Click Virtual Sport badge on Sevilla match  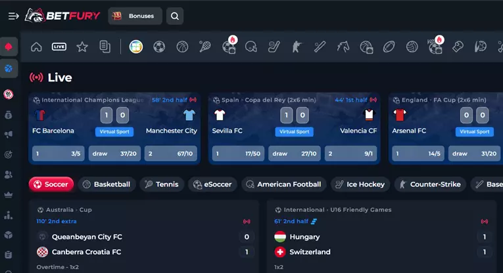(x=294, y=131)
